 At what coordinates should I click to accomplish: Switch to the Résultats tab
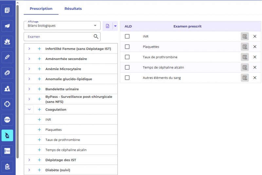73,9
